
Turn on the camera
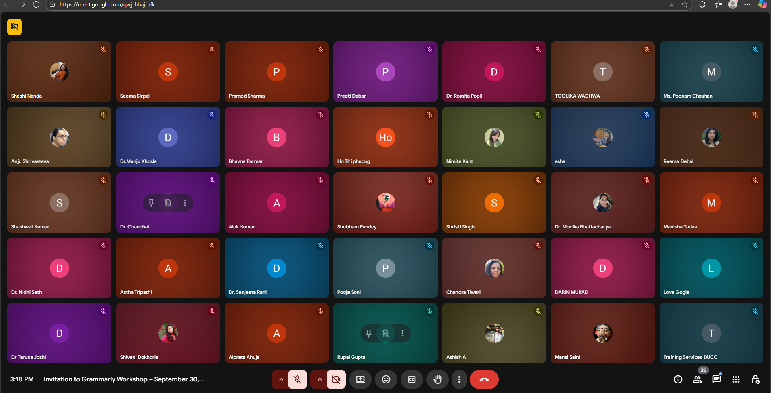click(x=336, y=379)
